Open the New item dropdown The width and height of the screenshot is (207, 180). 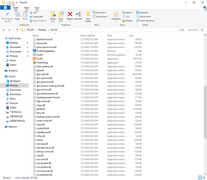pyautogui.click(x=100, y=13)
